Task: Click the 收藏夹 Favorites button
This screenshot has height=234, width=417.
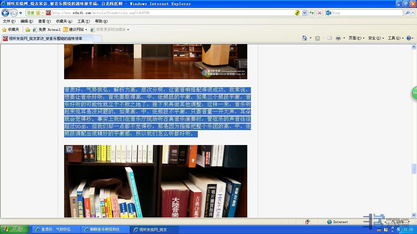Action: pos(11,30)
